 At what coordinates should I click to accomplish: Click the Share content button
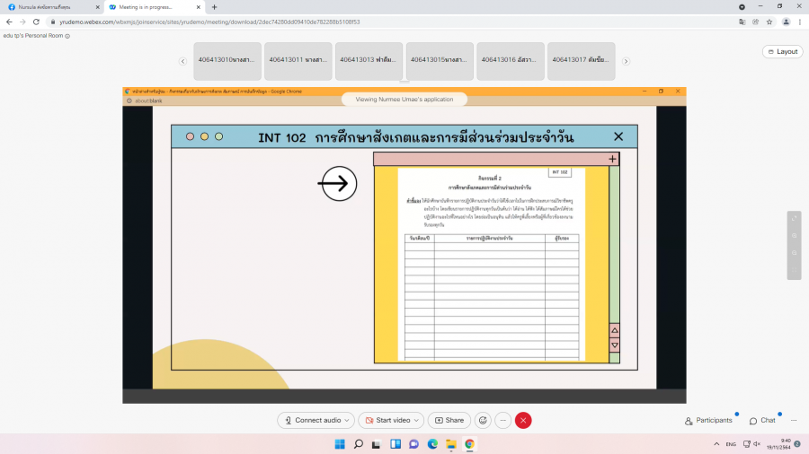pyautogui.click(x=449, y=420)
